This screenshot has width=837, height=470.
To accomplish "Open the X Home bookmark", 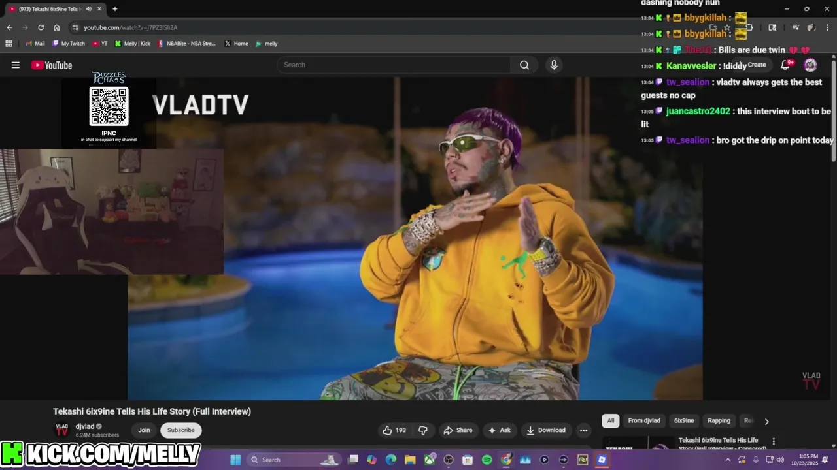I will click(236, 44).
